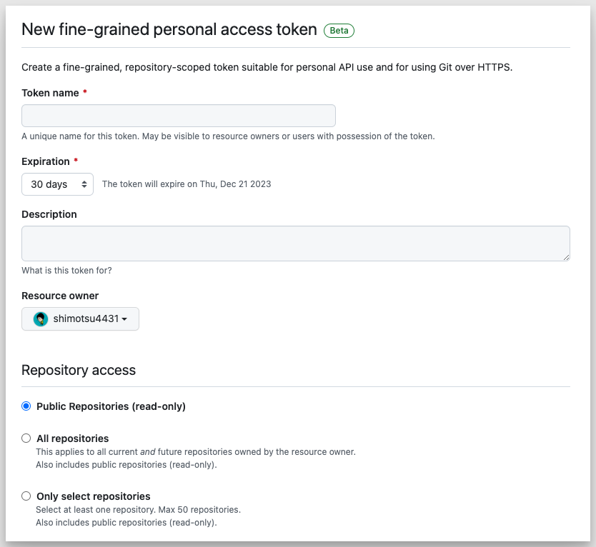The height and width of the screenshot is (547, 596).
Task: Choose the All repositories access option
Action: click(26, 438)
